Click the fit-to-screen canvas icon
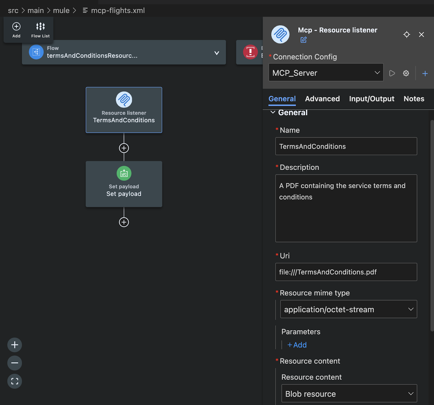The width and height of the screenshot is (434, 405). (x=14, y=381)
